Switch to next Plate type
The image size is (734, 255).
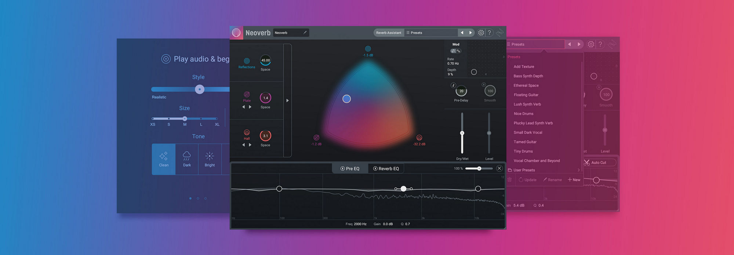(250, 107)
